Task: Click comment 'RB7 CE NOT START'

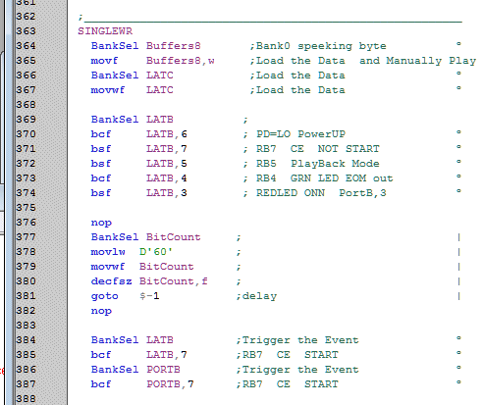Action: 318,149
